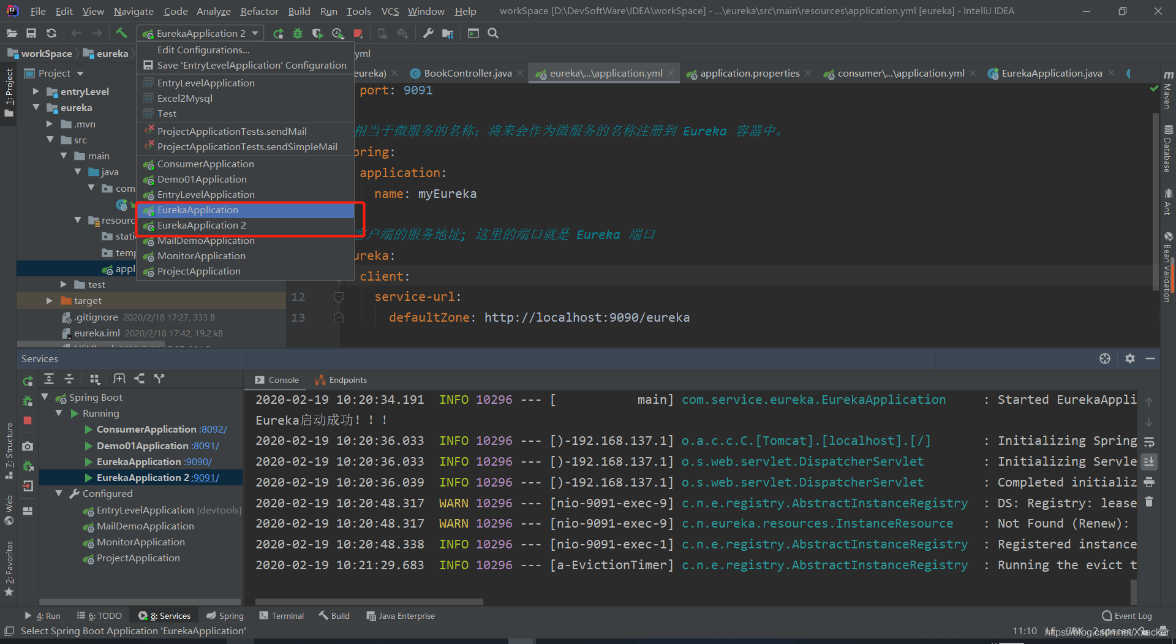Toggle scroll to end in console
The width and height of the screenshot is (1176, 644).
point(1149,461)
